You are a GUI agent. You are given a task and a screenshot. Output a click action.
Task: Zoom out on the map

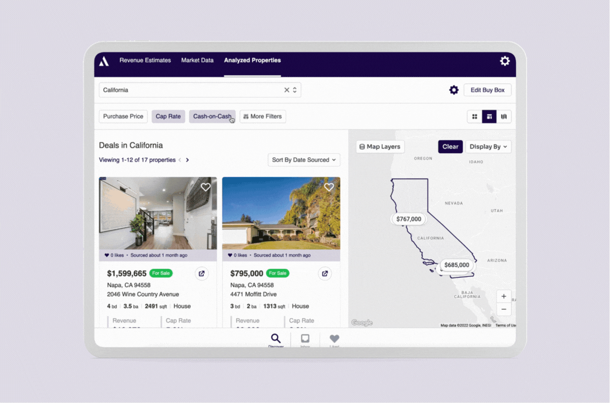[x=504, y=309]
